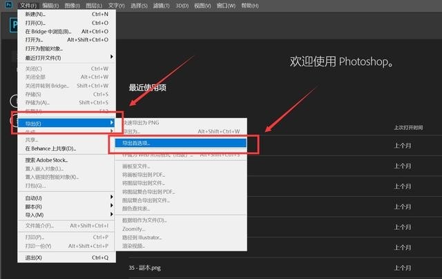Choose 新建(N)... from the File menu

click(66, 14)
